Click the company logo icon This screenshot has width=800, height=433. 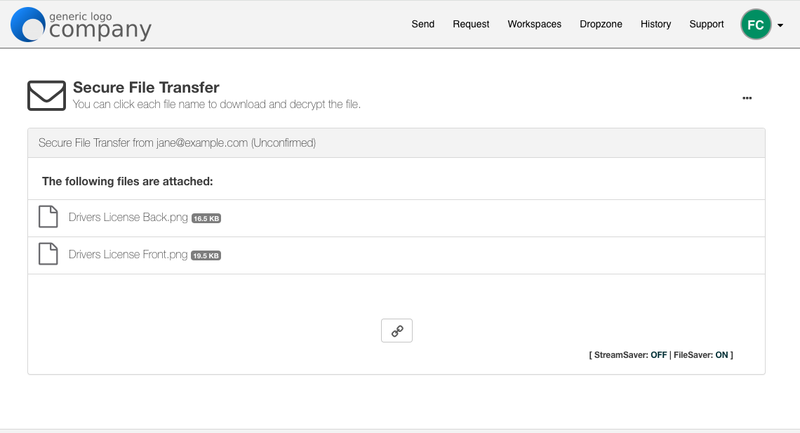28,25
